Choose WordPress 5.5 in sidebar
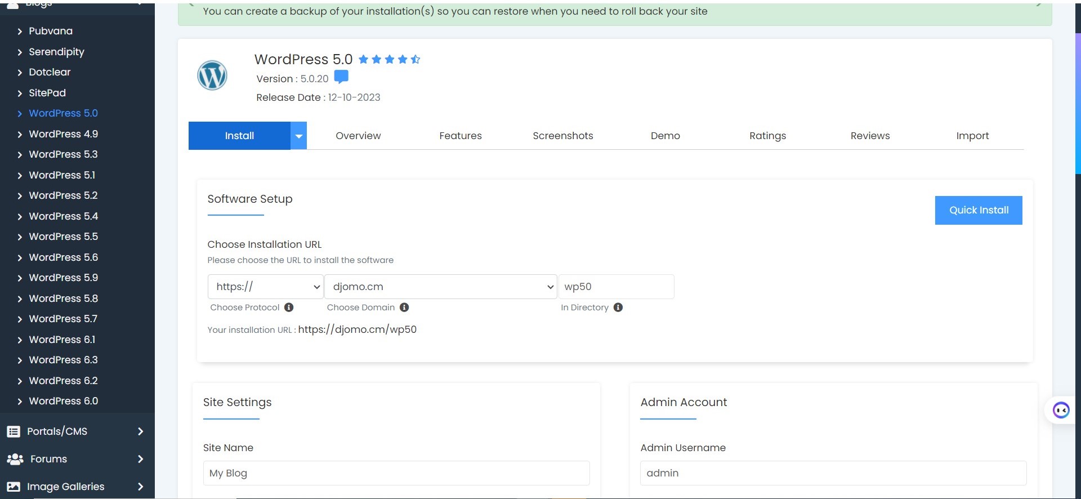The width and height of the screenshot is (1081, 499). click(x=63, y=237)
